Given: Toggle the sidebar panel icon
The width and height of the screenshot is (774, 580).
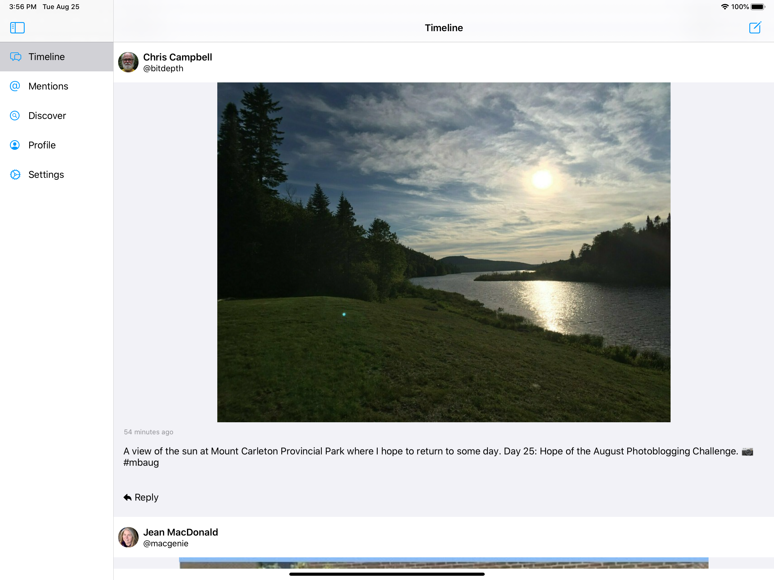Looking at the screenshot, I should pyautogui.click(x=17, y=28).
